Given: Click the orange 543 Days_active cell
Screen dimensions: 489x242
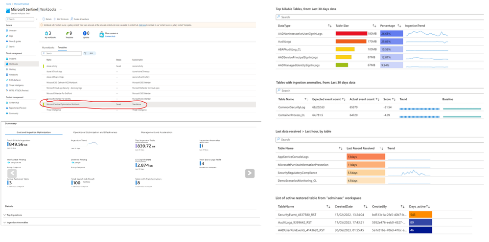Looking at the screenshot, I should coord(420,215).
